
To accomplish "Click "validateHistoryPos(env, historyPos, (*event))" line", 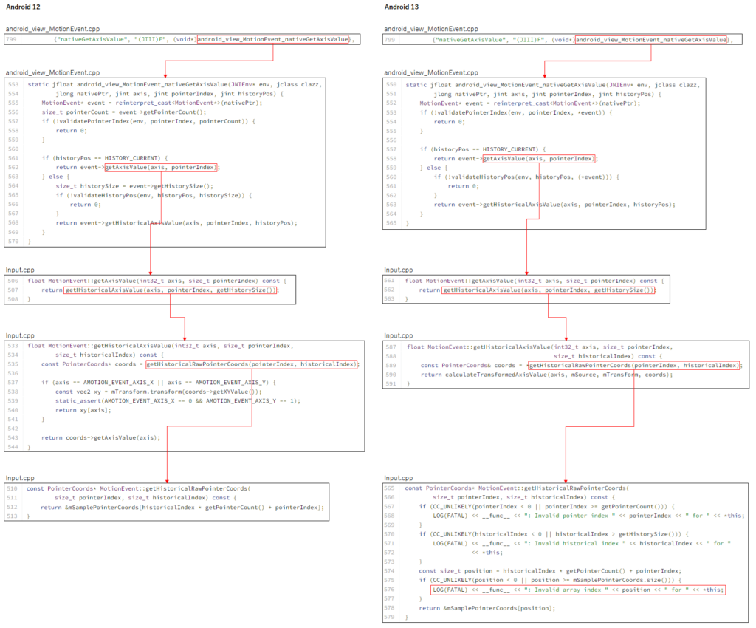I will coord(526,177).
